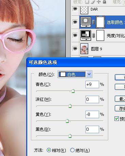The width and height of the screenshot is (125, 156).
Task: Click the selective color adjustment icon thumbnail
Action: (85, 22)
